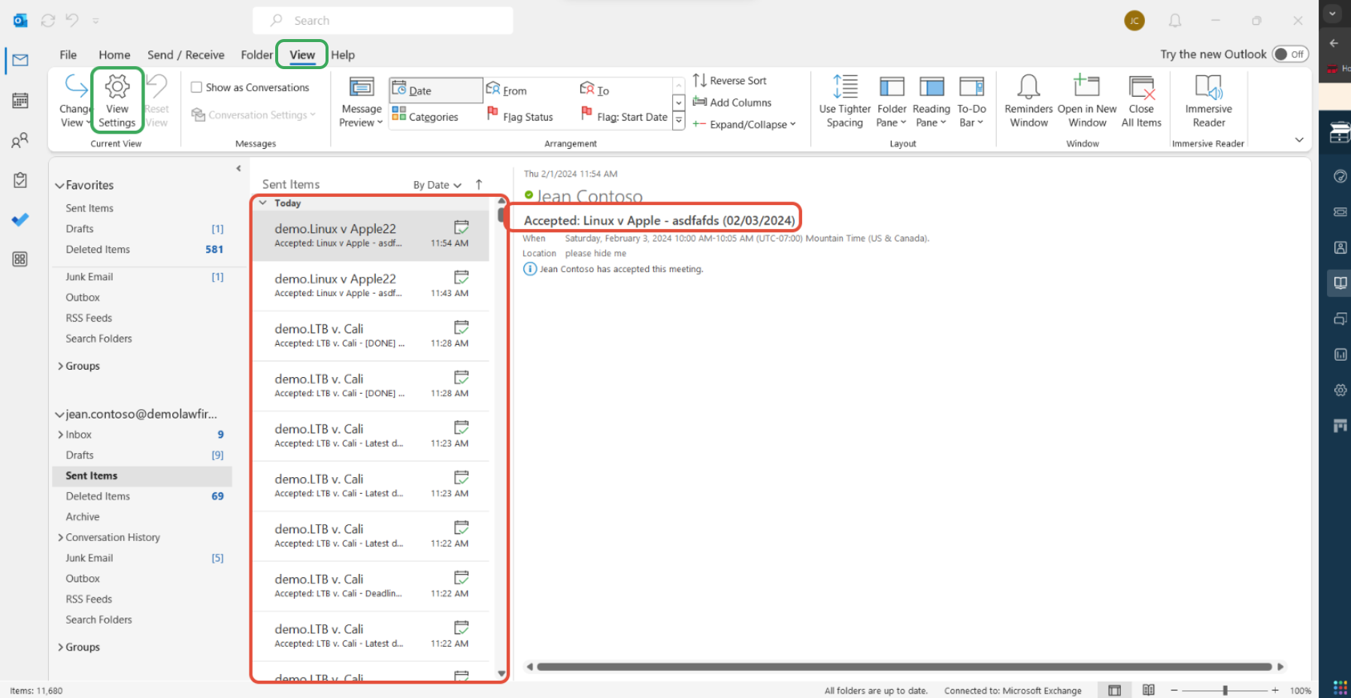Open By Date sort dropdown
Screen dimensions: 1351x698
point(437,185)
